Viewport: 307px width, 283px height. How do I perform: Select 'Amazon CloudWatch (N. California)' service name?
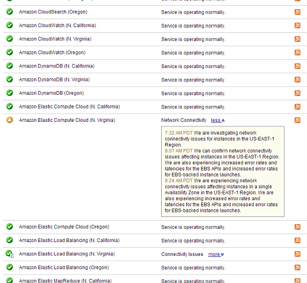click(57, 26)
